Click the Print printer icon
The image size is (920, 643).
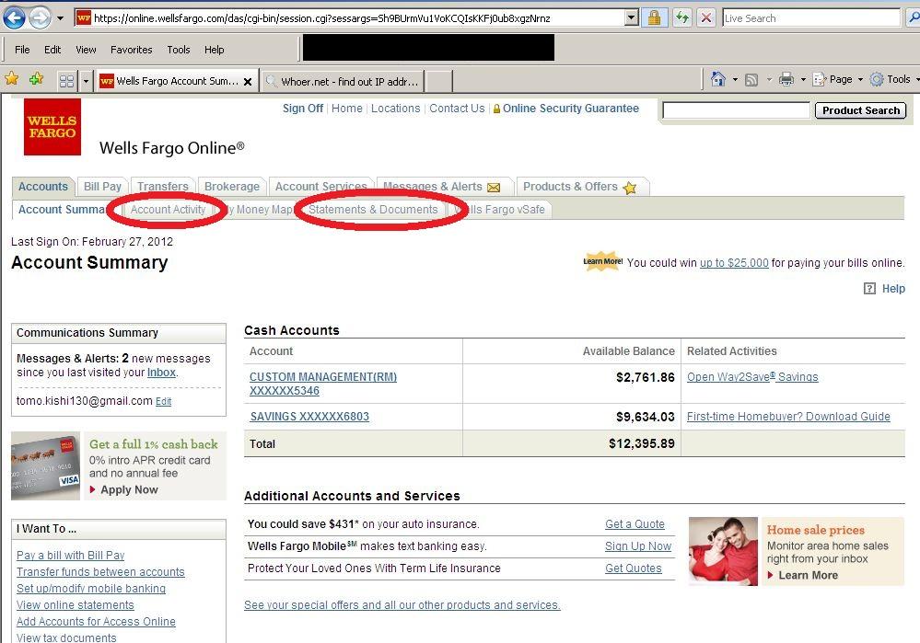(786, 79)
